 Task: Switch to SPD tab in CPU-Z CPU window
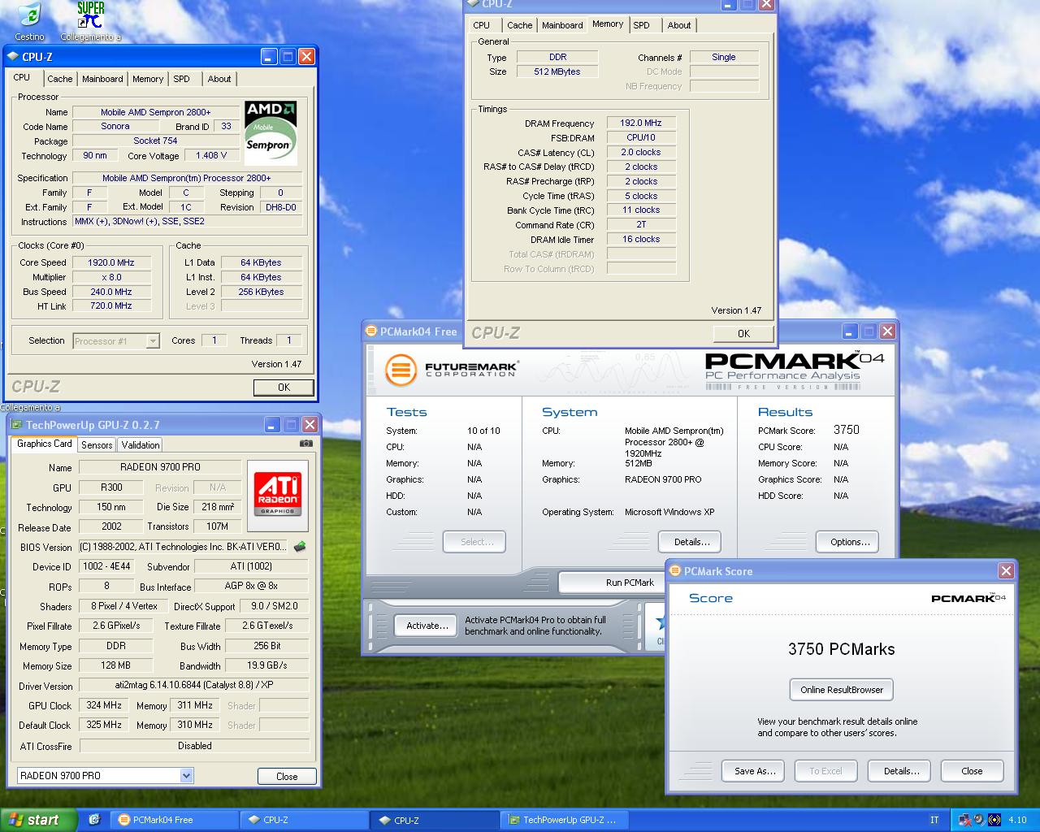(x=182, y=79)
